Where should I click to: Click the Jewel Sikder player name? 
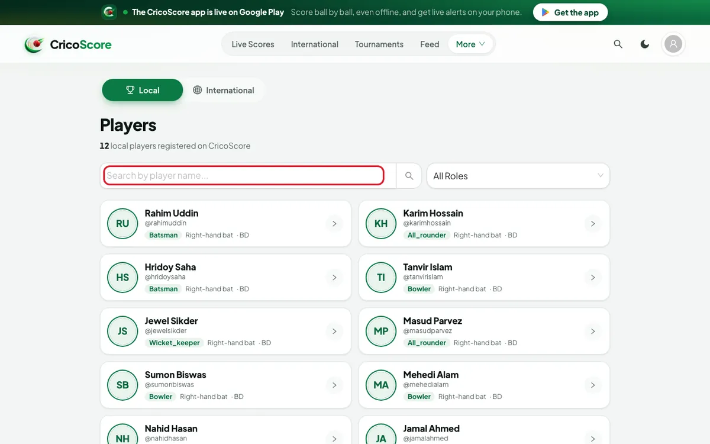(x=172, y=321)
